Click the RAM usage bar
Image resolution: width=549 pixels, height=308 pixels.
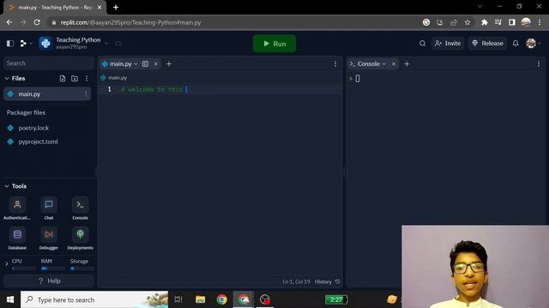pyautogui.click(x=53, y=269)
